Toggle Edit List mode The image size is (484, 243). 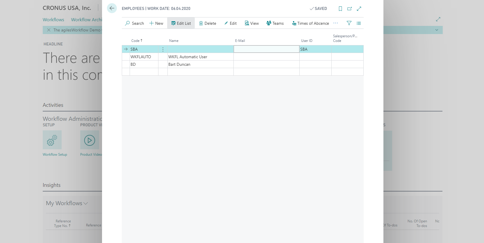181,23
